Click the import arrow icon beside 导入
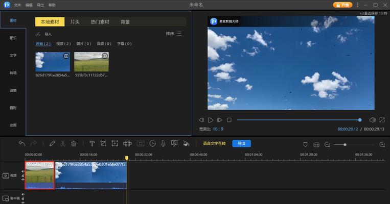Image resolution: width=390 pixels, height=204 pixels. (x=38, y=34)
